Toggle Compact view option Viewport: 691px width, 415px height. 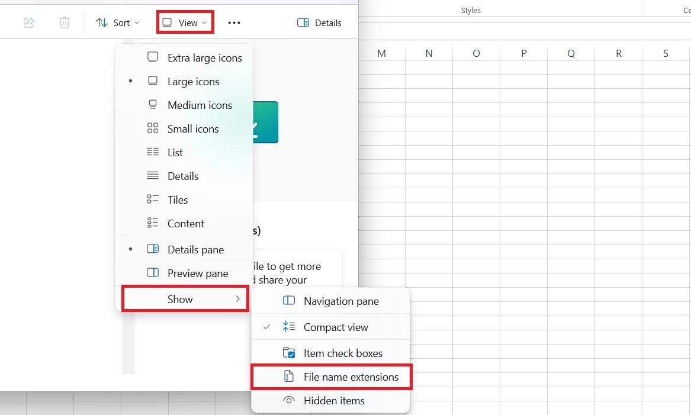pos(330,327)
